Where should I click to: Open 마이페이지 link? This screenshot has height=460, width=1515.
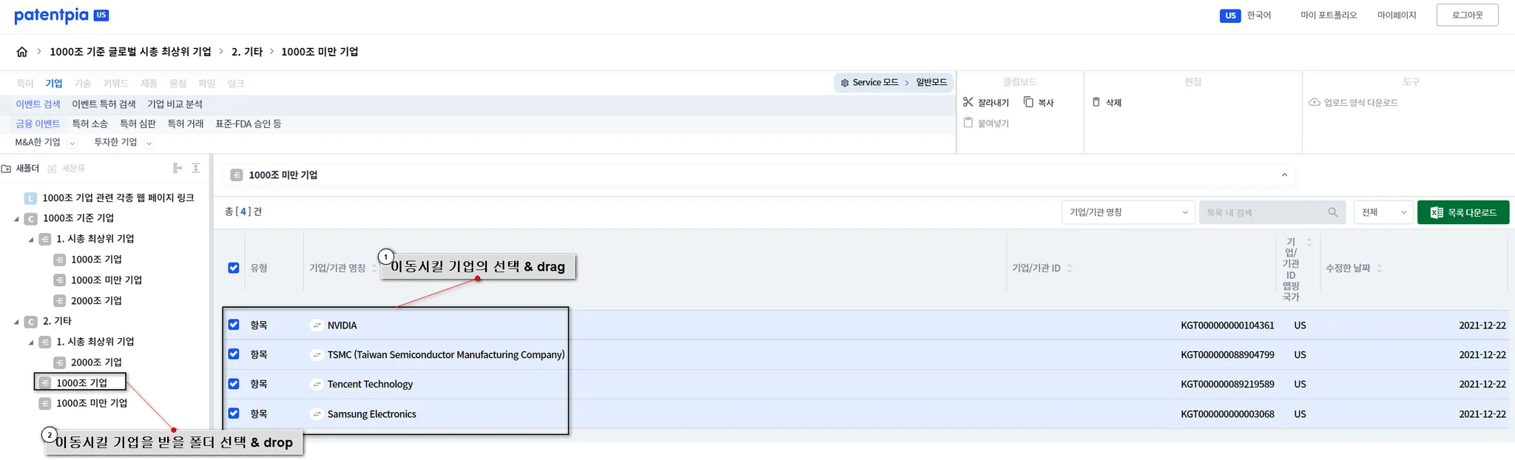click(x=1397, y=15)
